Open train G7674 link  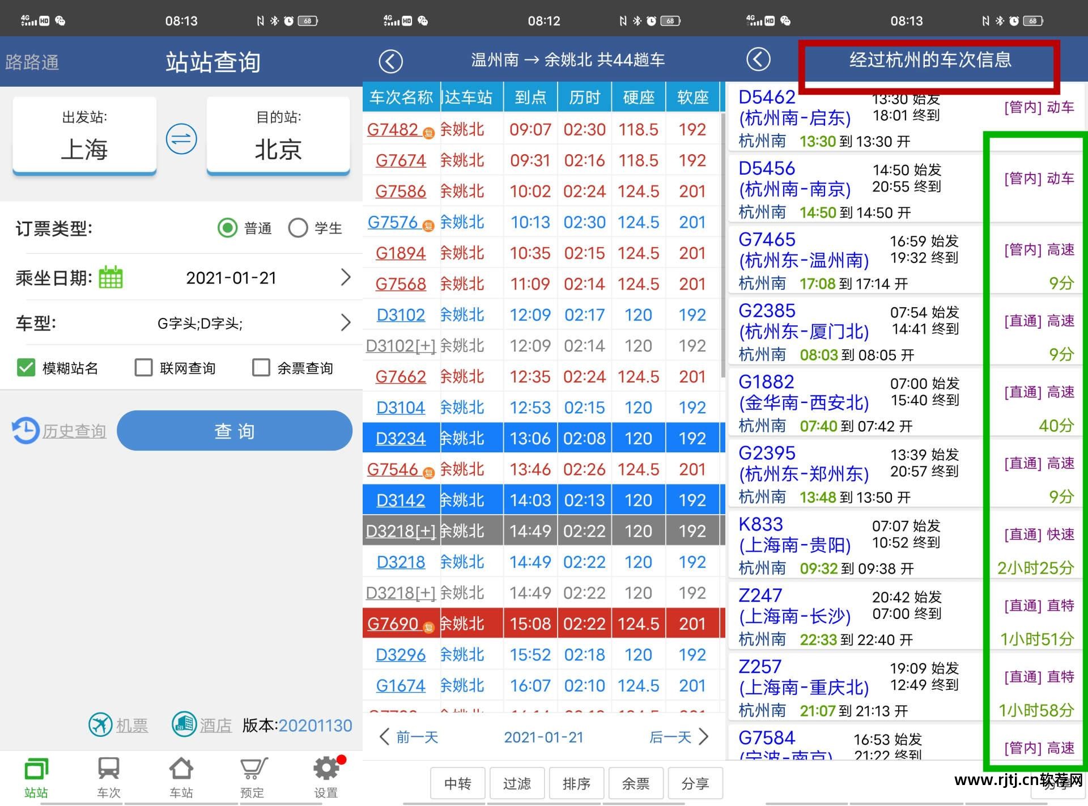click(401, 160)
